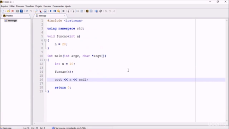Click the editor vertical scrollbar
This screenshot has height=129, width=229.
(226, 70)
